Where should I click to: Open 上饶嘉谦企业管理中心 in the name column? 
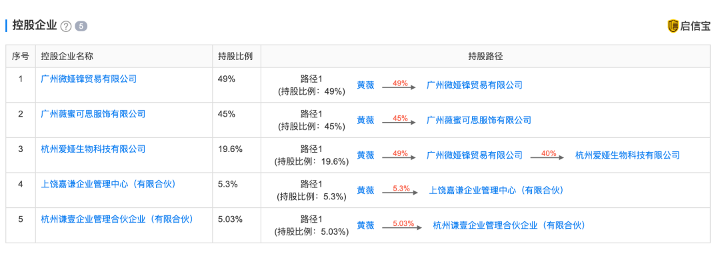click(x=109, y=185)
